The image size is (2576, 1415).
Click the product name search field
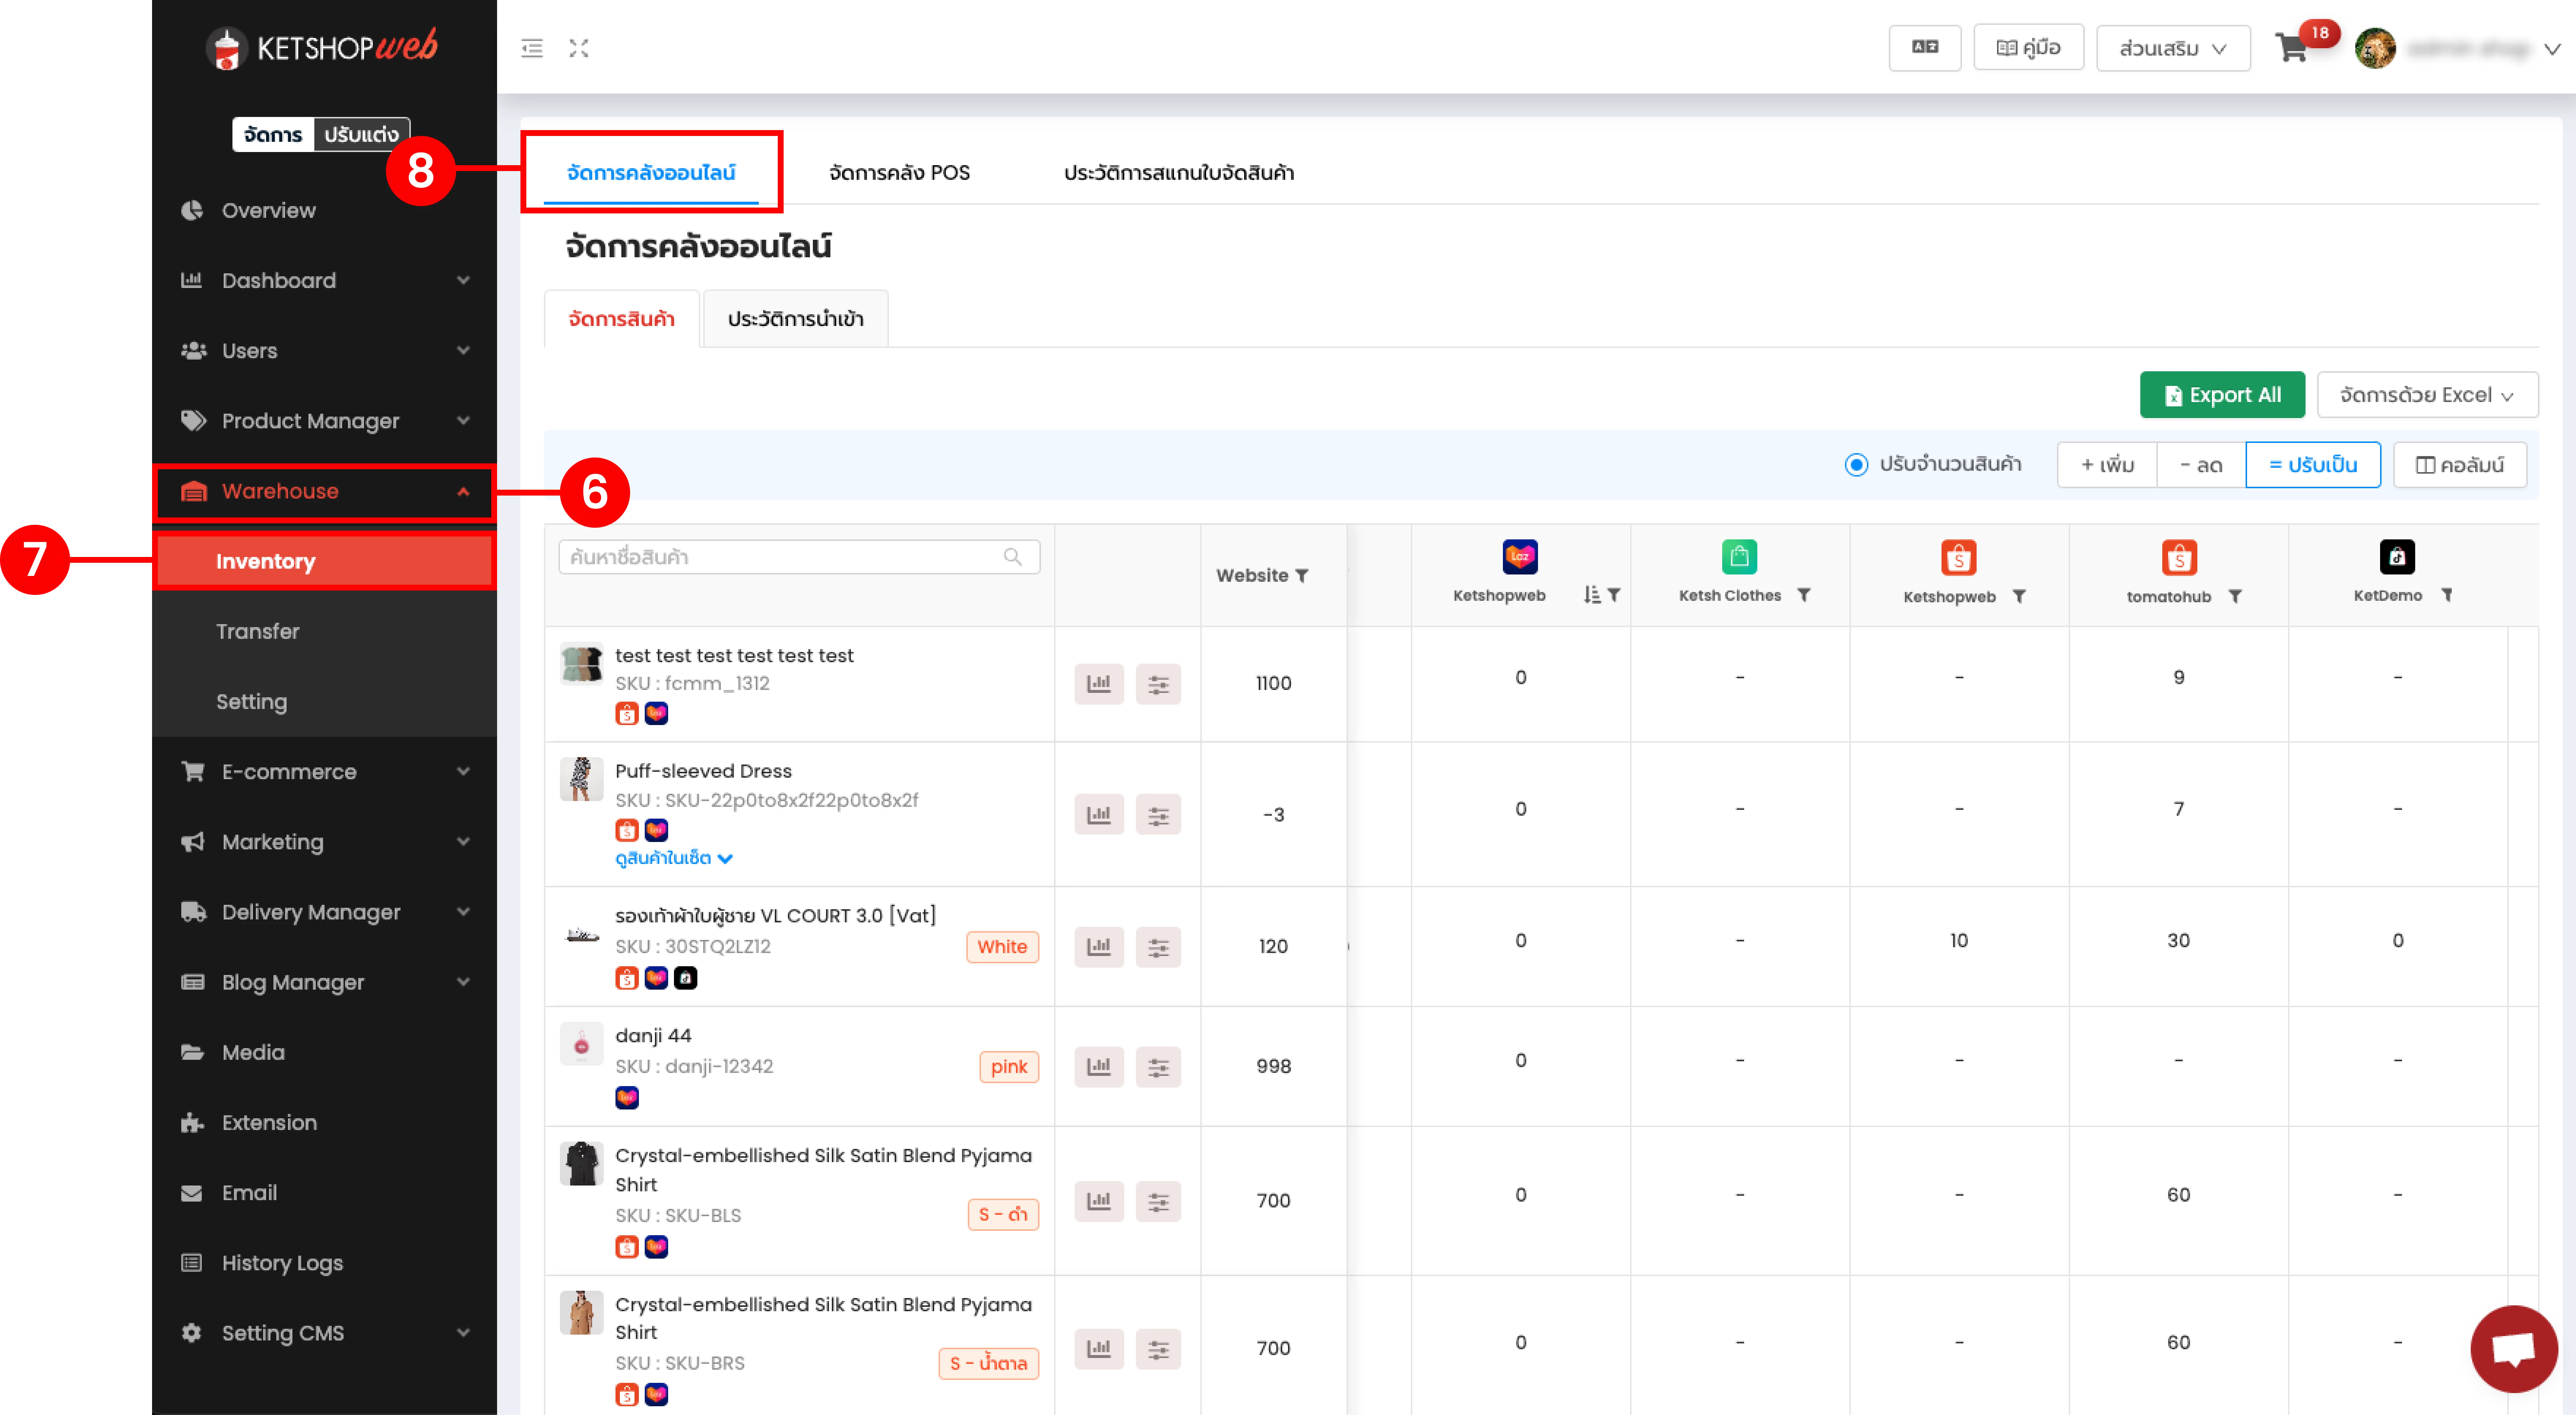coord(799,557)
